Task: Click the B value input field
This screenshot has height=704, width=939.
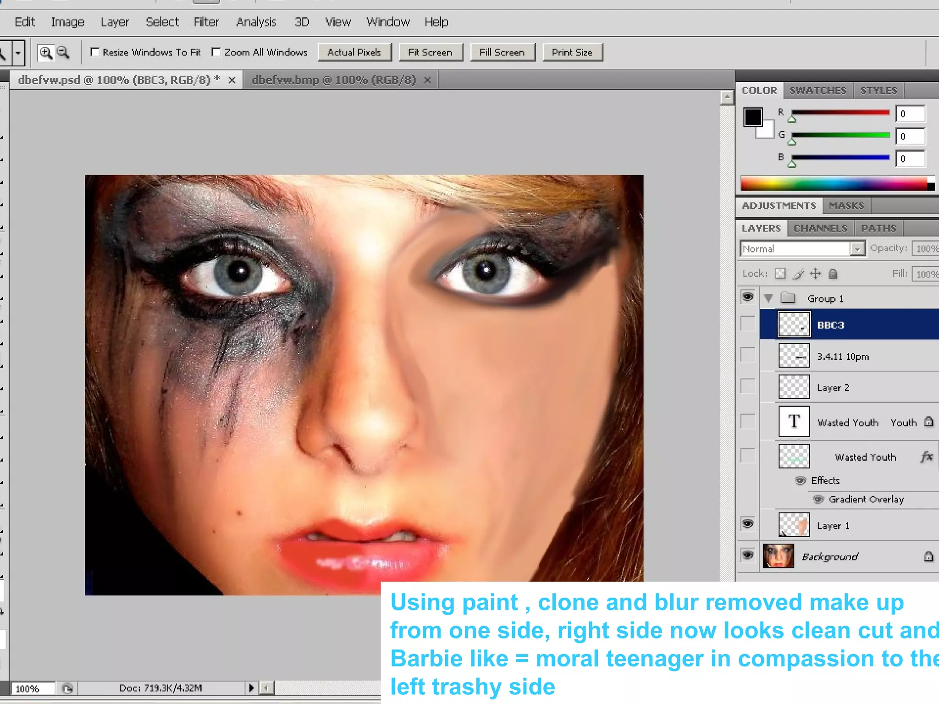Action: click(x=911, y=159)
